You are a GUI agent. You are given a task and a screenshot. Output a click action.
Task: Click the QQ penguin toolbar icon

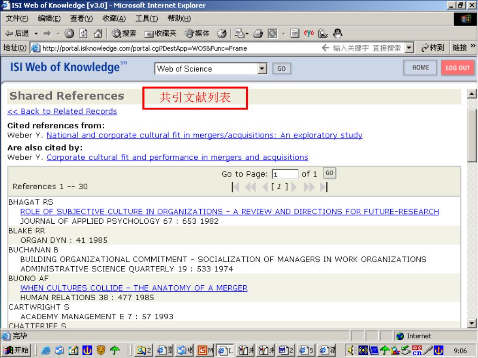click(x=337, y=34)
